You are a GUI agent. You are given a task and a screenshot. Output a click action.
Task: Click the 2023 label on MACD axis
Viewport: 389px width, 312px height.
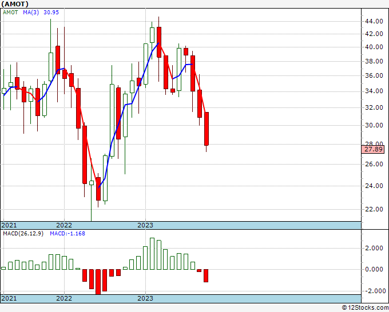(145, 298)
